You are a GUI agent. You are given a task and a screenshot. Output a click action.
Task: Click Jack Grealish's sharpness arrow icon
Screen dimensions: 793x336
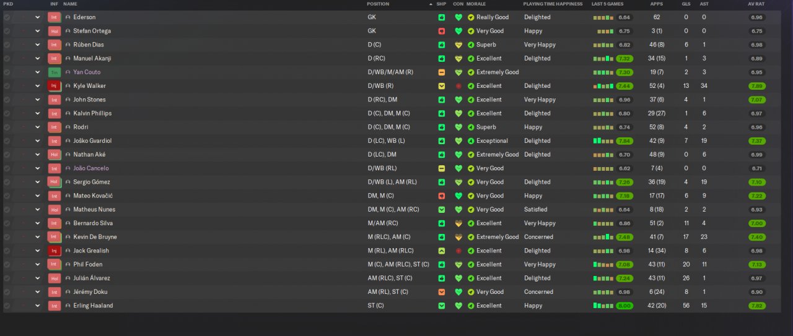(441, 251)
